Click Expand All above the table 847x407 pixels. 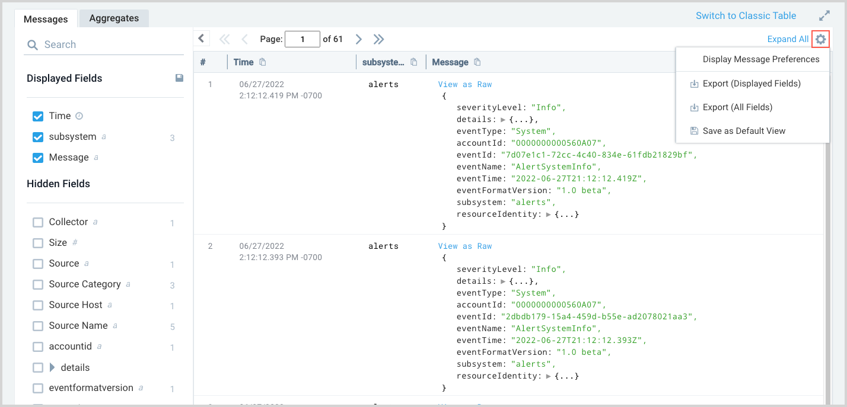[x=788, y=39]
